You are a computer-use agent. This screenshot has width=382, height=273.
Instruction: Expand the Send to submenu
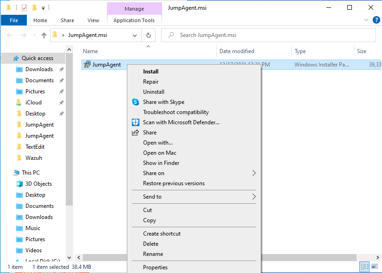pyautogui.click(x=194, y=197)
